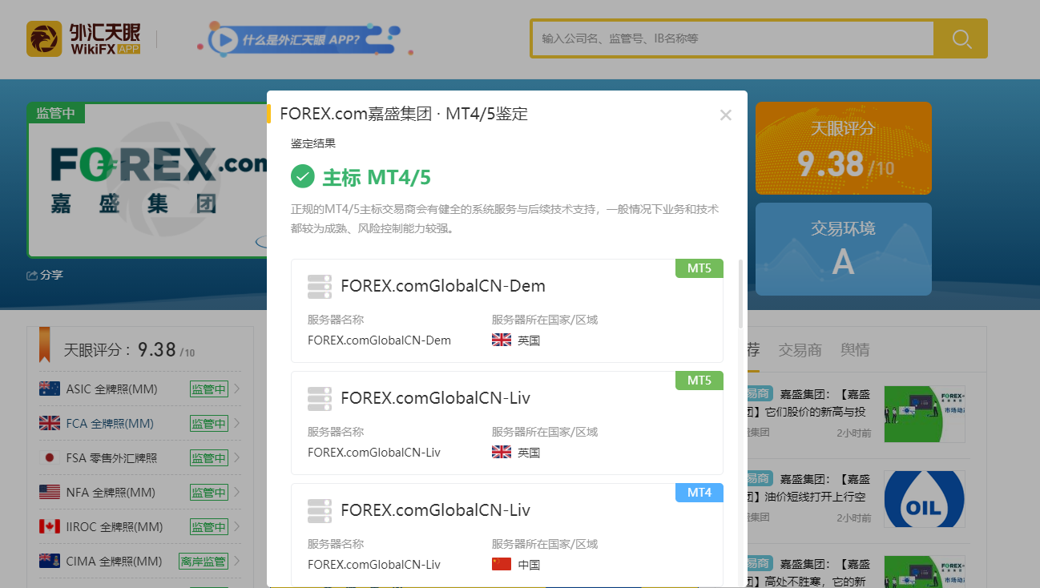Click the Australian flag next to ASIC
The image size is (1040, 588).
tap(50, 389)
